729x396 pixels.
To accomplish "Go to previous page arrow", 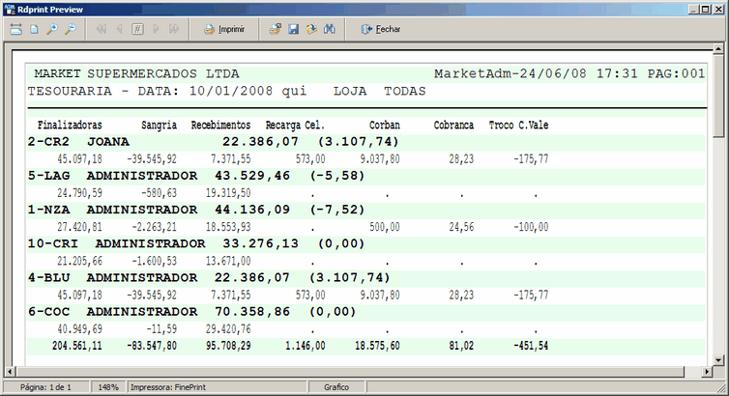I will pyautogui.click(x=119, y=29).
